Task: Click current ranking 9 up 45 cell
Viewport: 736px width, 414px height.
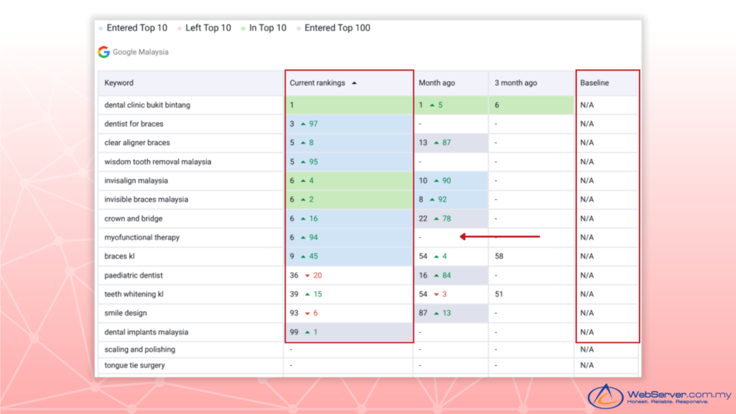Action: [x=349, y=257]
